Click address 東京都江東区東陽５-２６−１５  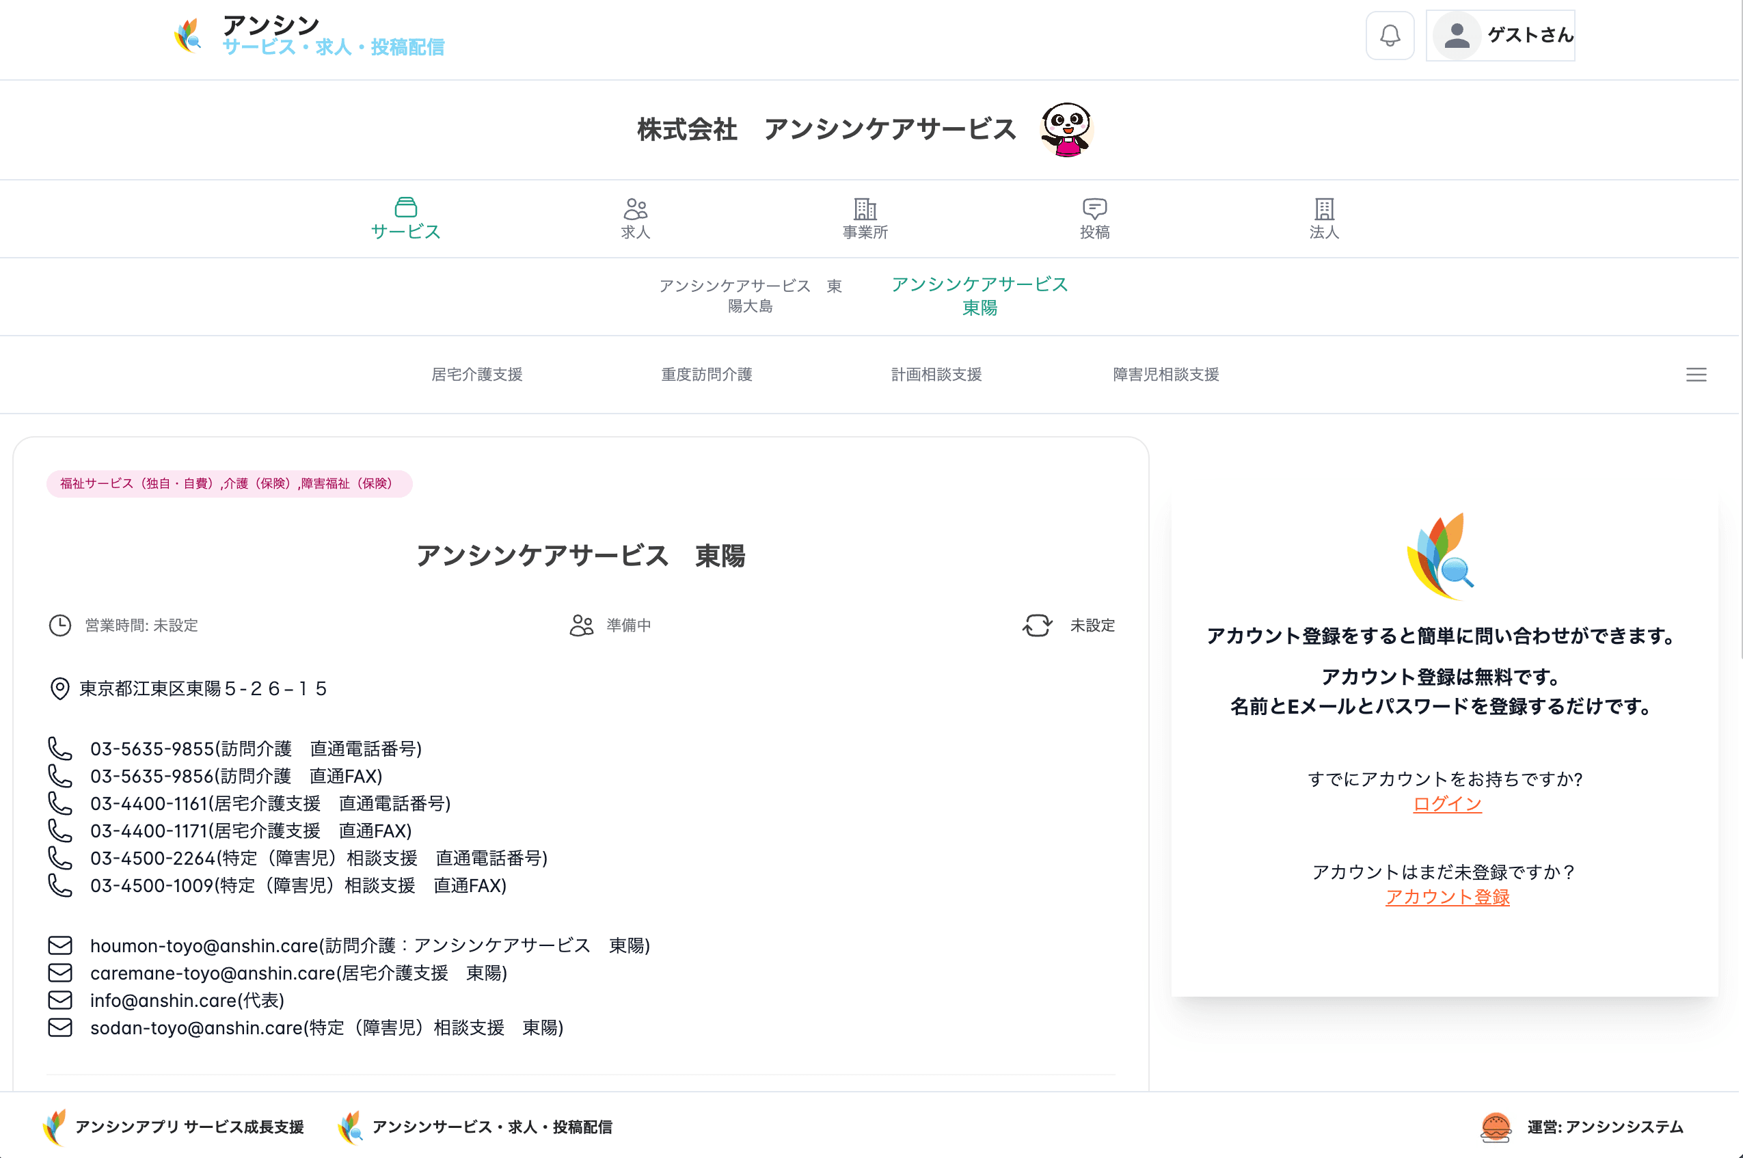203,688
